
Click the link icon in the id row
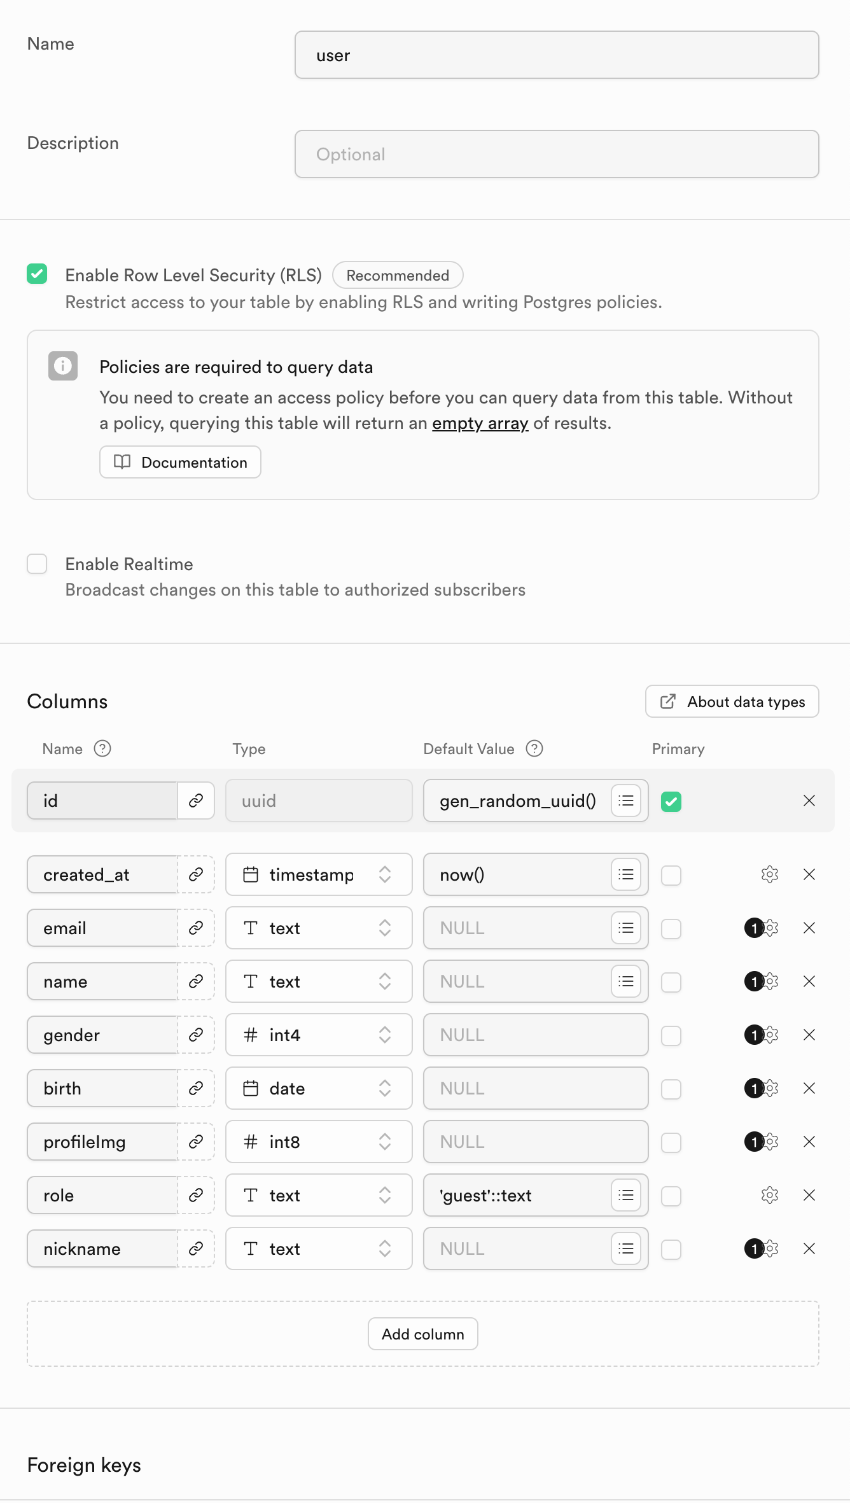pyautogui.click(x=196, y=800)
